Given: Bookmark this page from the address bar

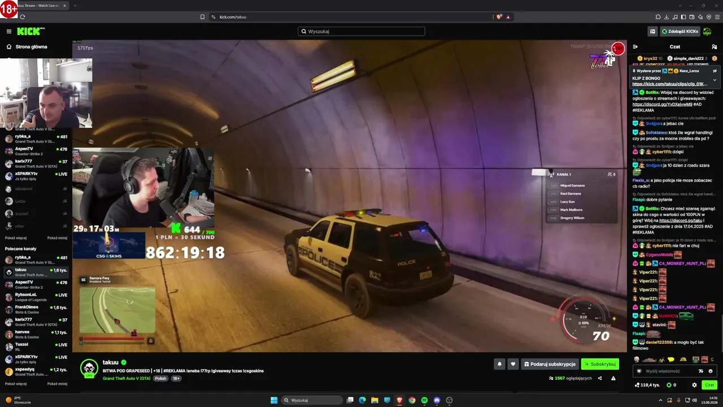Looking at the screenshot, I should (x=202, y=17).
